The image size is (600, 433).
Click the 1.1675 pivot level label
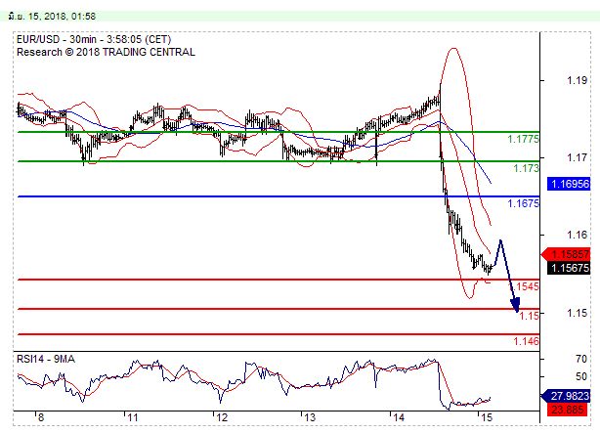523,203
